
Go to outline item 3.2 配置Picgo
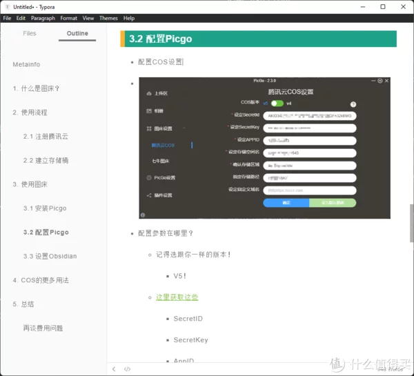click(x=46, y=232)
